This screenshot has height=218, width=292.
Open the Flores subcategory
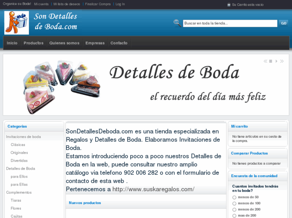(16, 208)
